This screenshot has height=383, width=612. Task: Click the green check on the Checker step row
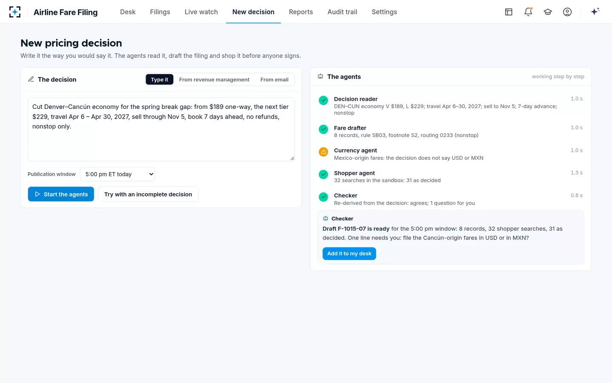[x=323, y=197]
